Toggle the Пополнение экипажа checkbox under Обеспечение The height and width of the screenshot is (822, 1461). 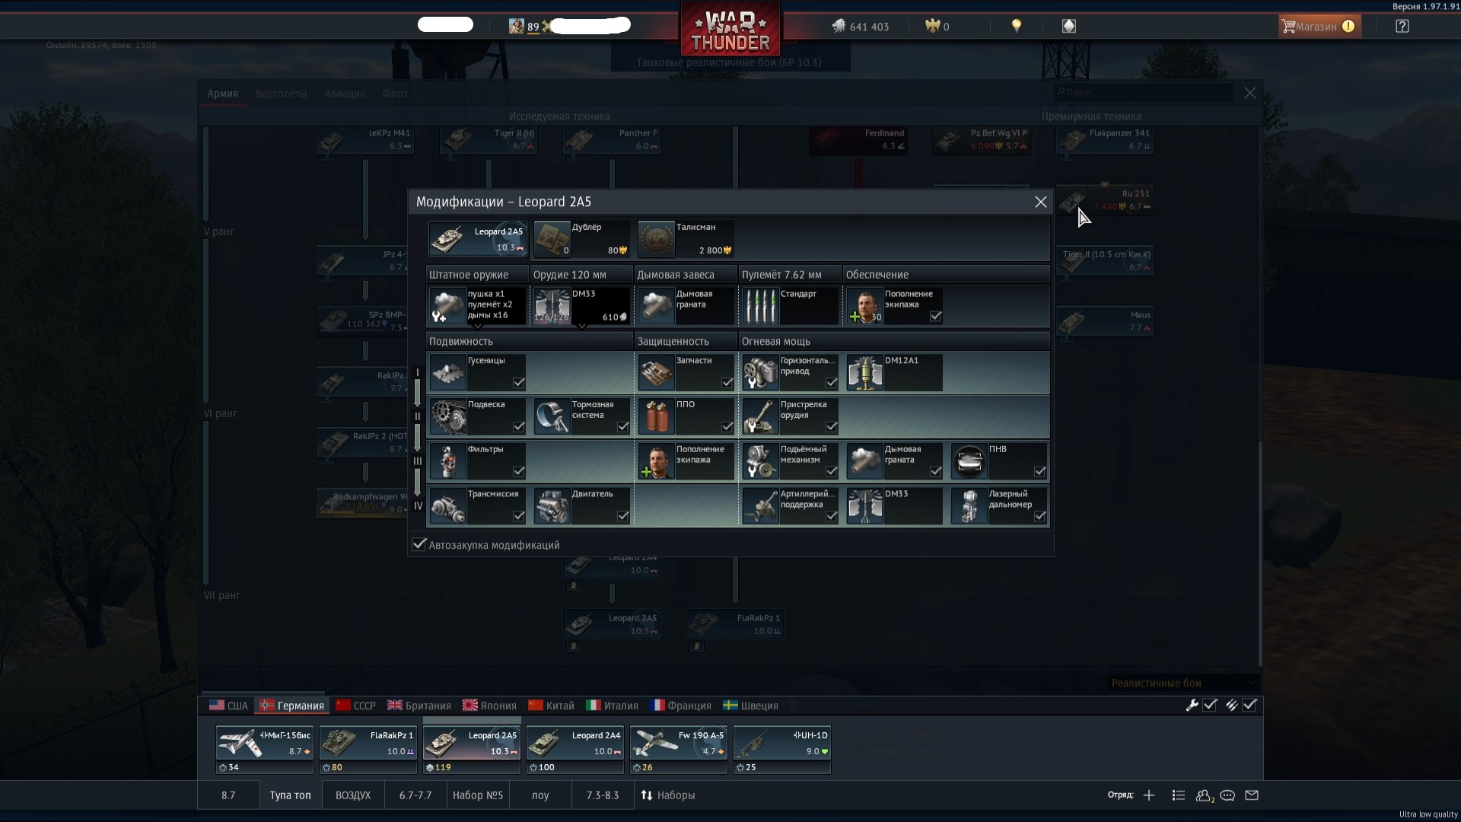coord(936,317)
